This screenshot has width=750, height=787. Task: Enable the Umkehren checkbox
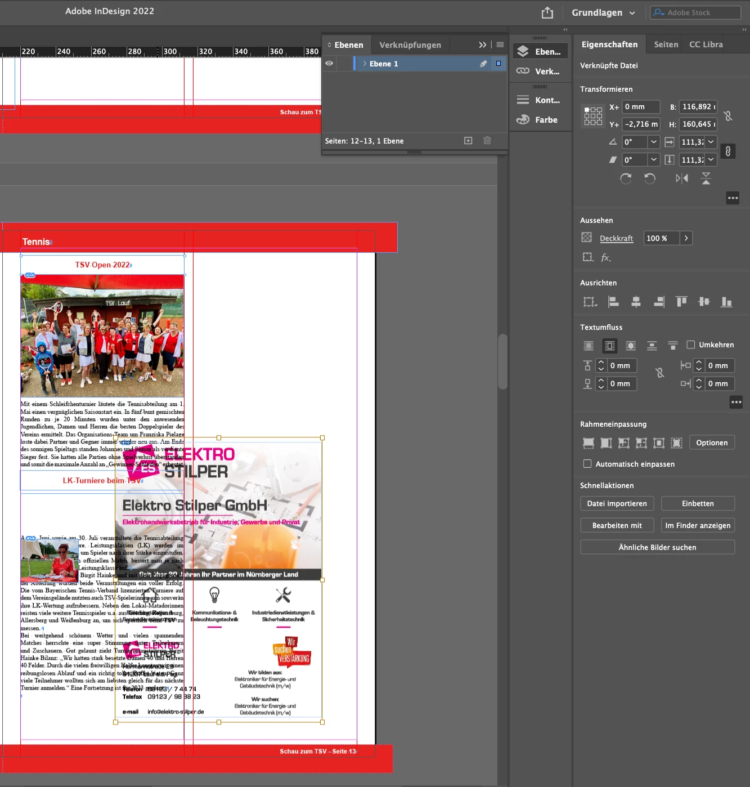coord(691,345)
